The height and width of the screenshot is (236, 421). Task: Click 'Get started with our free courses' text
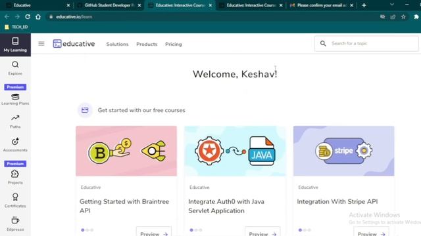pos(141,110)
